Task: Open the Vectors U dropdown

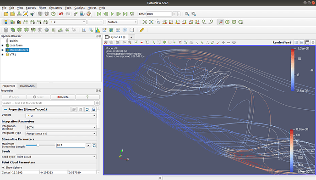Action: (x=61, y=116)
